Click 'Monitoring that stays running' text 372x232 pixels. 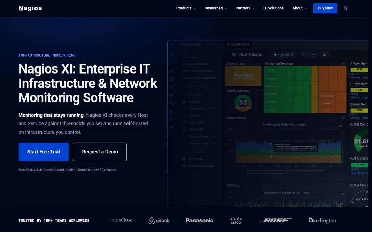click(51, 115)
